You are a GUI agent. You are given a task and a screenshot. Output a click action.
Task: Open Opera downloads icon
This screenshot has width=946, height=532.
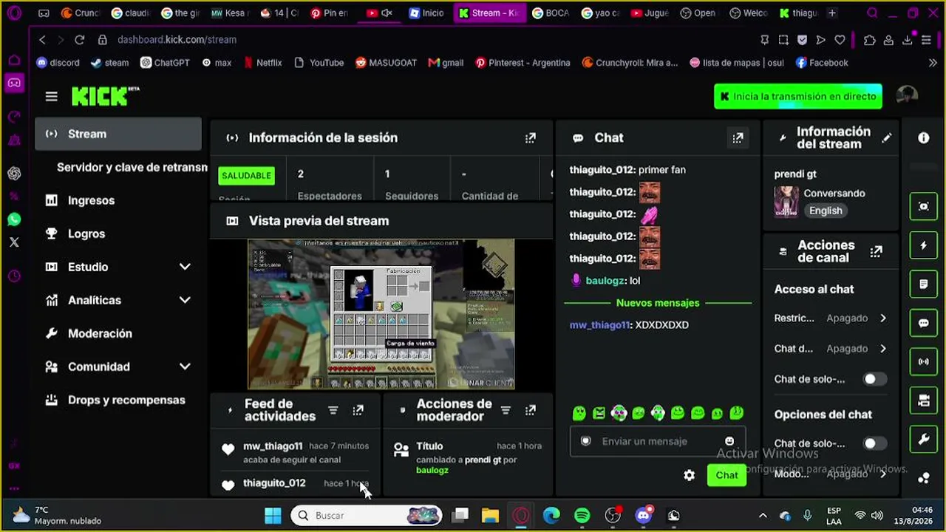907,40
